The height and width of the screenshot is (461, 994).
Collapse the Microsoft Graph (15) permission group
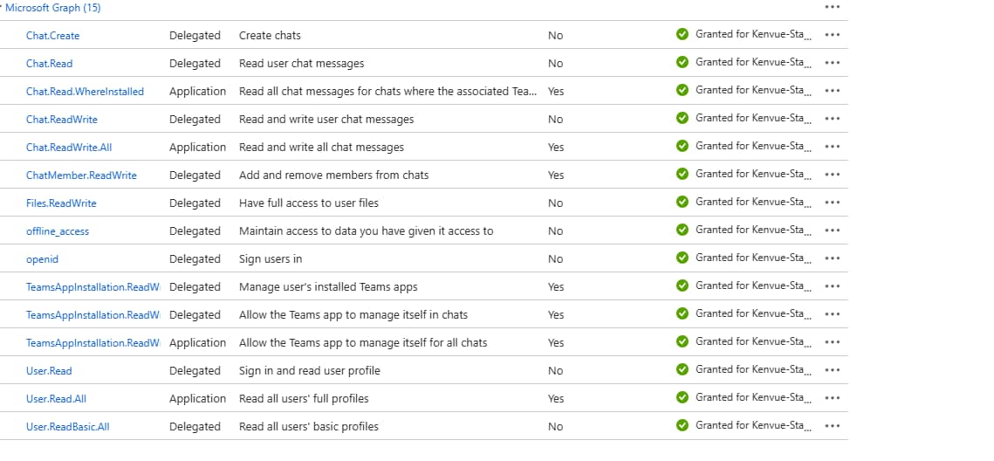[51, 8]
